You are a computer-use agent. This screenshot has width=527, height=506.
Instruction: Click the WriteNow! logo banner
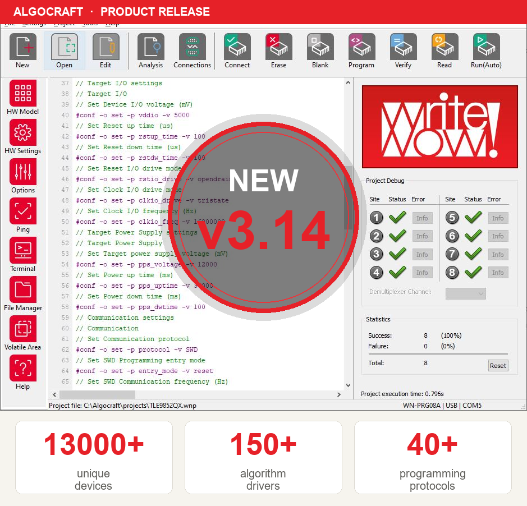coord(440,127)
